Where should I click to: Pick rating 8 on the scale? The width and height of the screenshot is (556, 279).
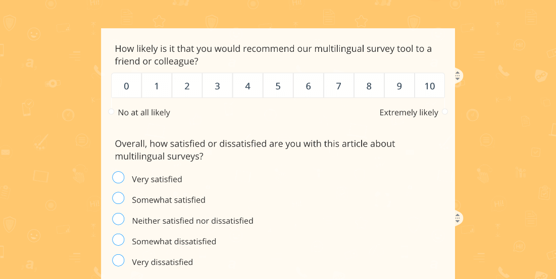click(369, 86)
